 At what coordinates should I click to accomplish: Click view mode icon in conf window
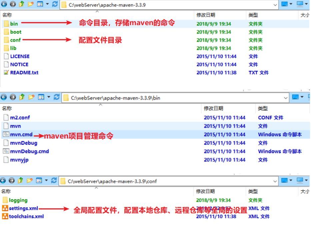tap(39, 180)
